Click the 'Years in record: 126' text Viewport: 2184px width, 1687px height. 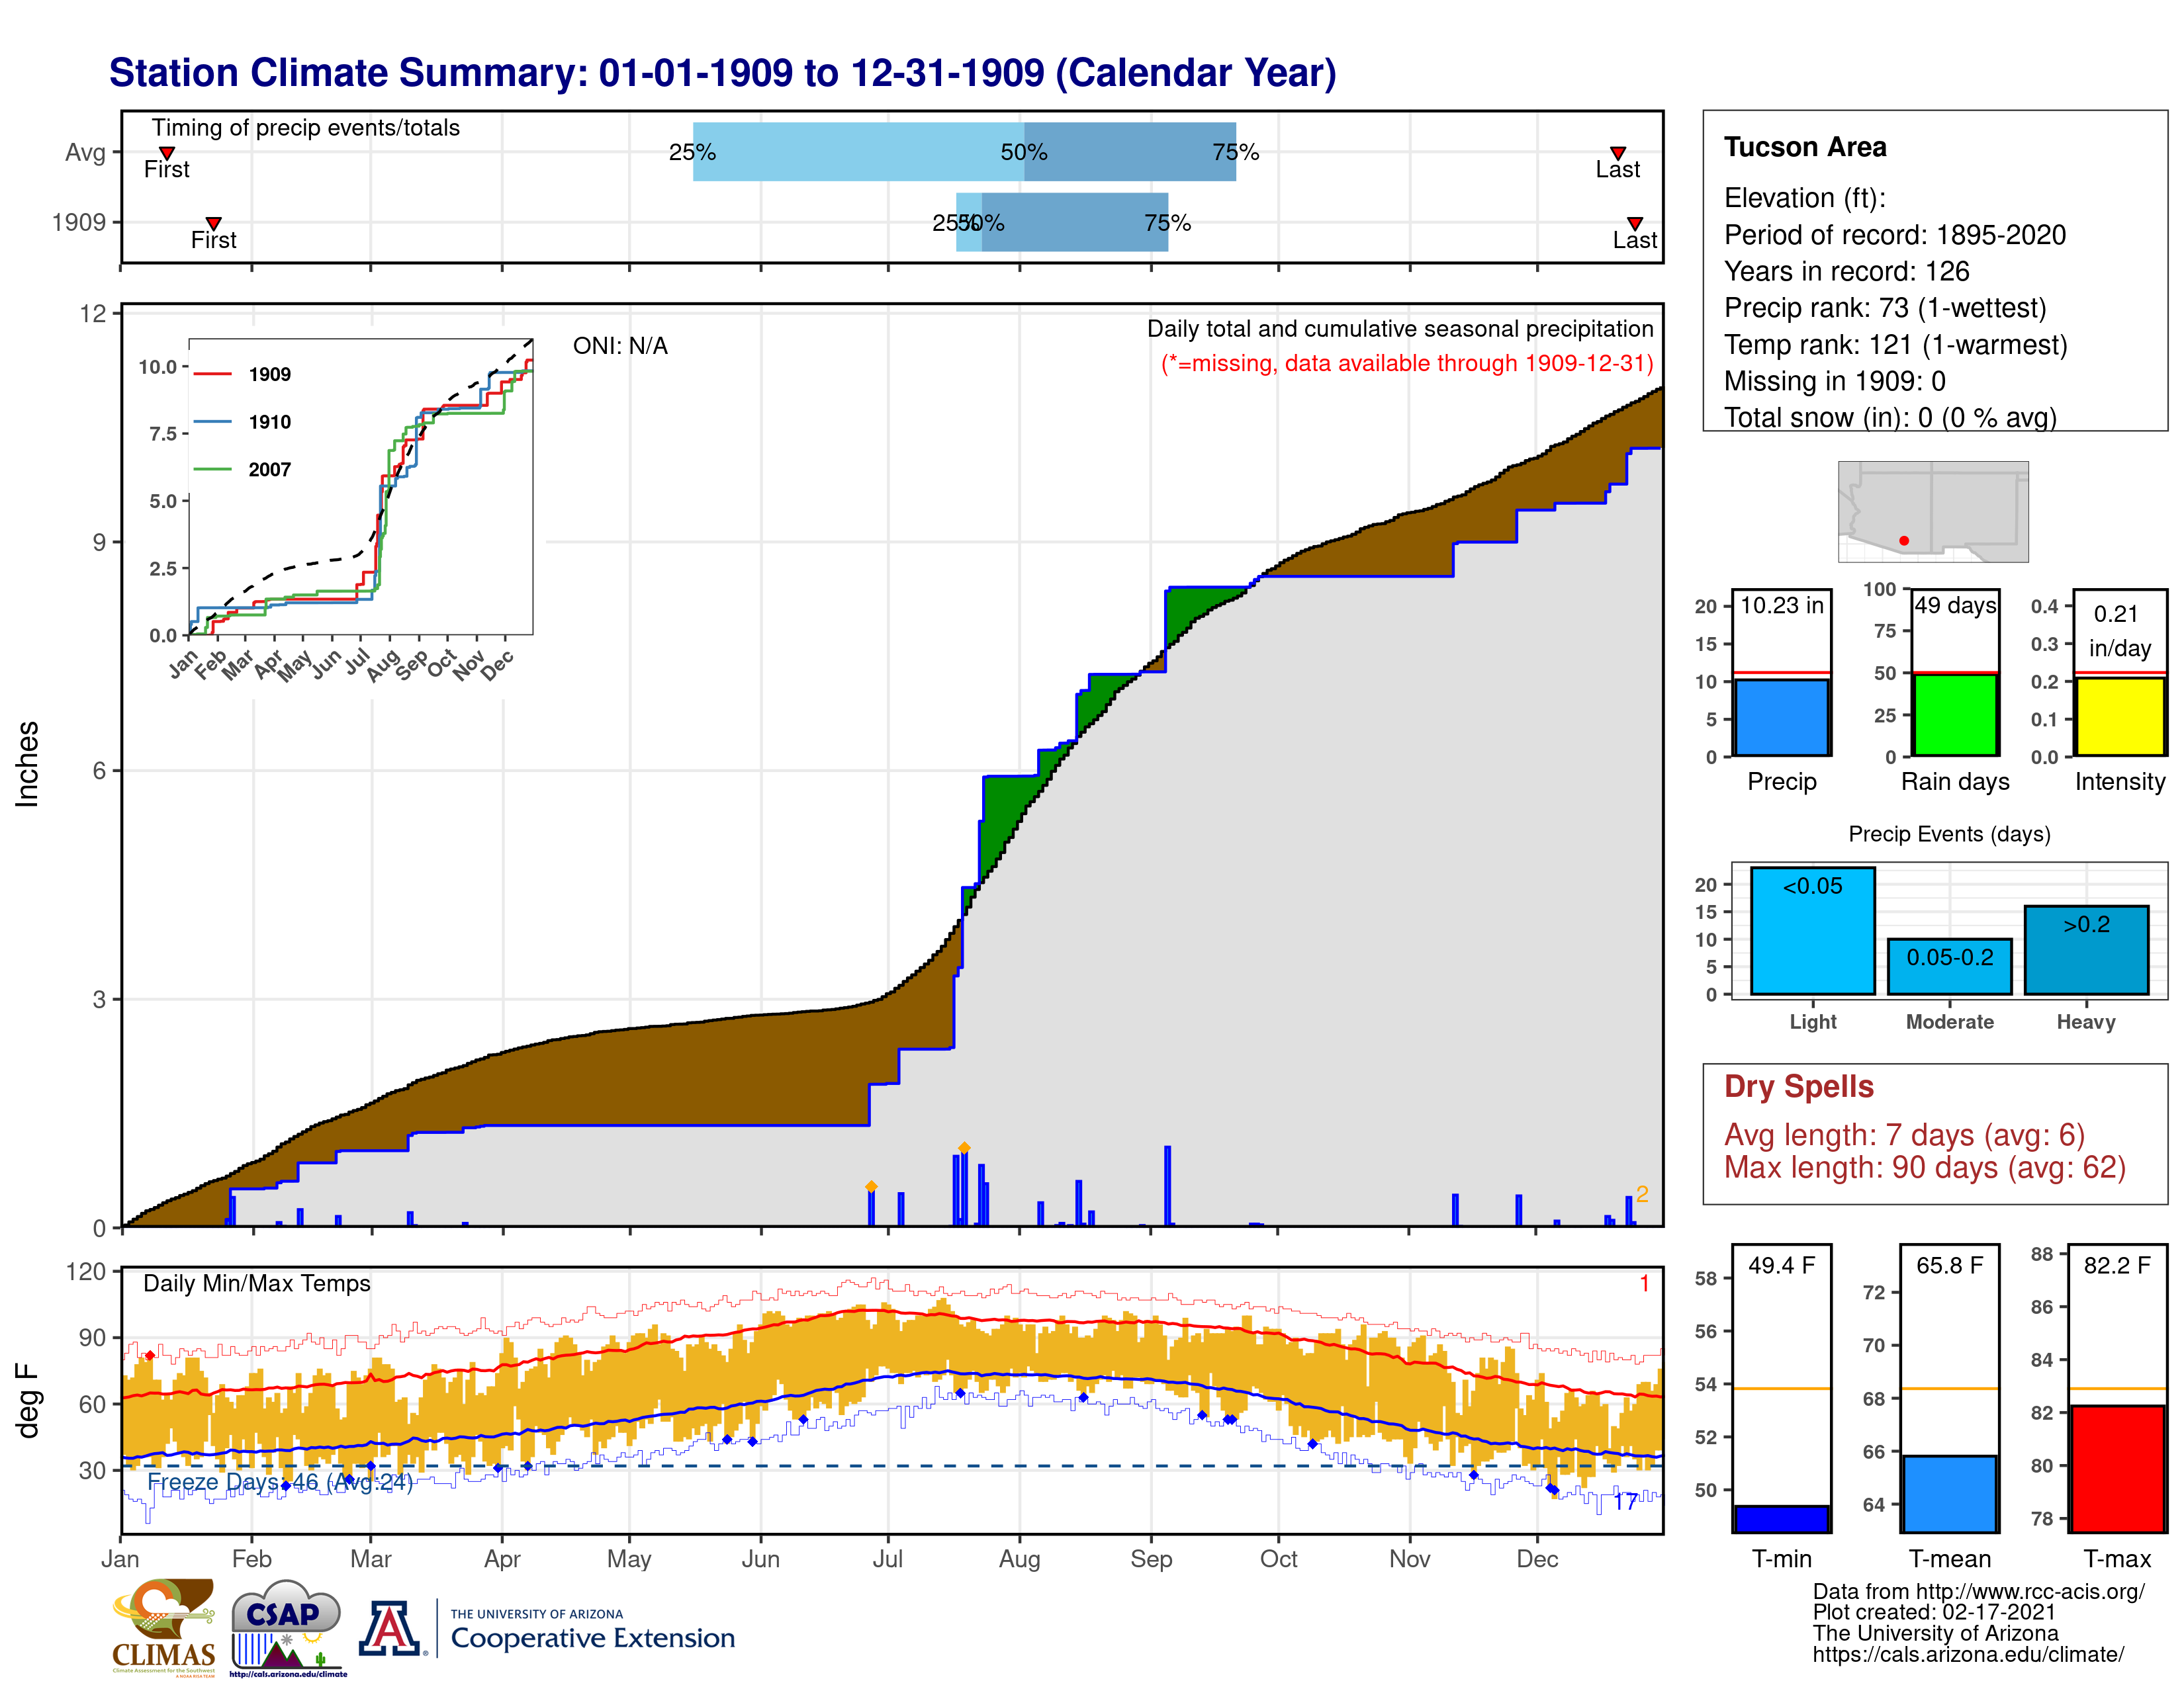tap(1846, 272)
